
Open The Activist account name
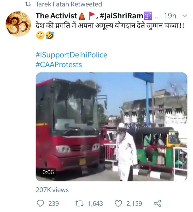click(56, 16)
